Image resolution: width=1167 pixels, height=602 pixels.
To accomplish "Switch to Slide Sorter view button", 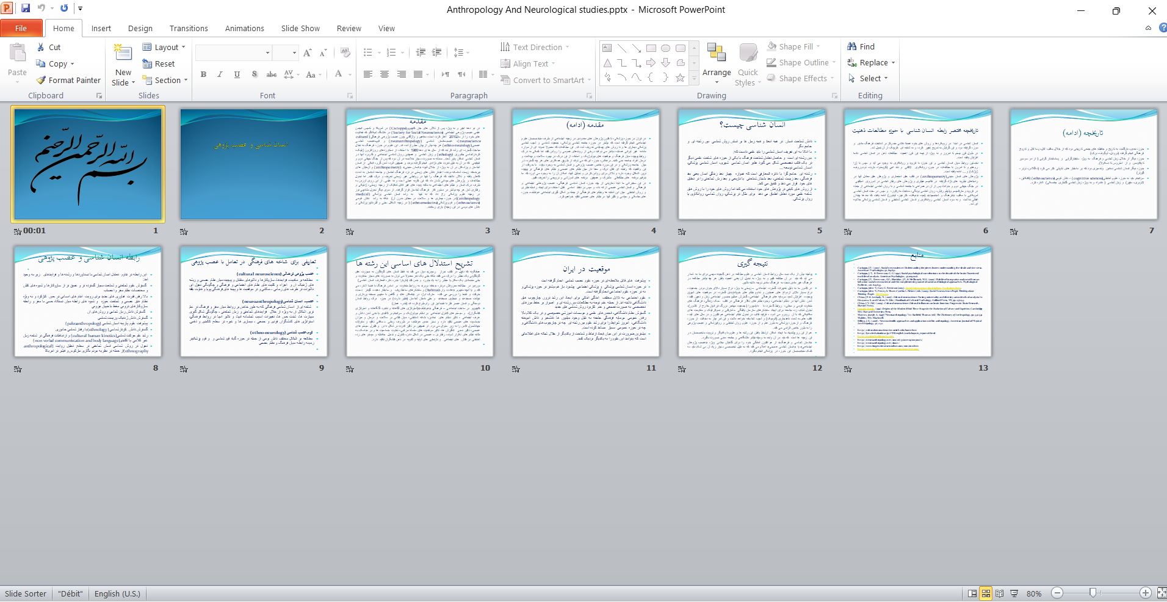I will click(986, 593).
